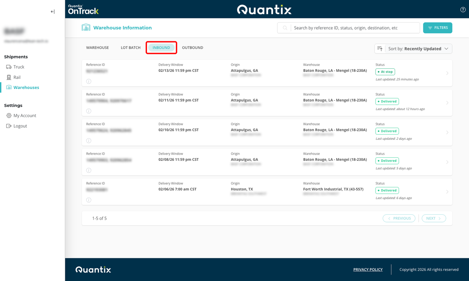Click the info icon on the first shipment row

[89, 81]
